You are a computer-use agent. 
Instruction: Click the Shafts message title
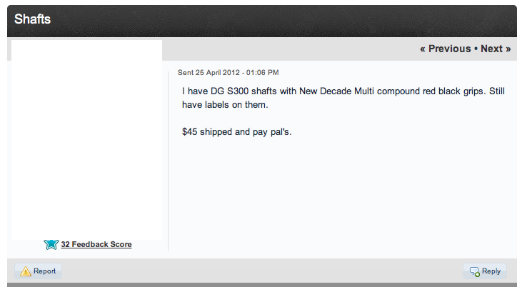tap(32, 19)
